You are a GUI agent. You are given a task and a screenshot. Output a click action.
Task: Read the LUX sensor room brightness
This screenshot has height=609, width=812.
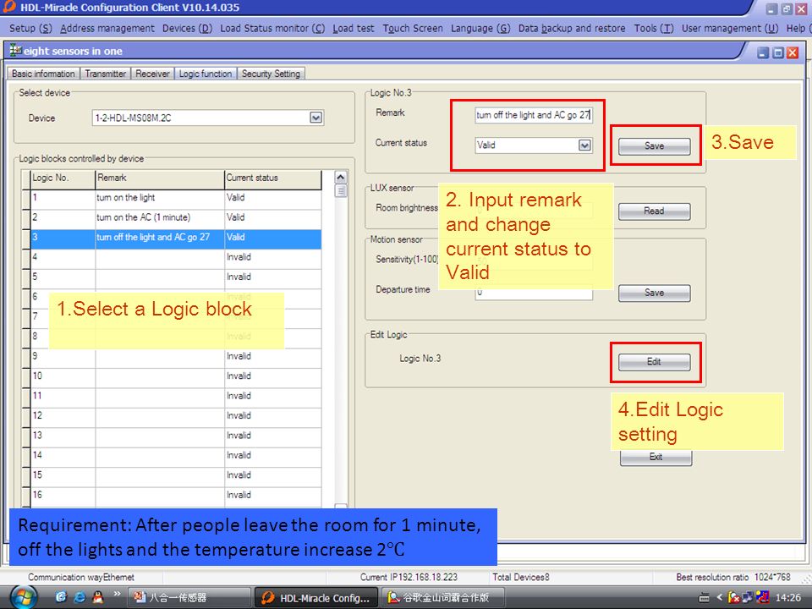(x=654, y=211)
